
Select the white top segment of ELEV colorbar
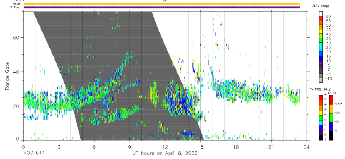coord(321,13)
